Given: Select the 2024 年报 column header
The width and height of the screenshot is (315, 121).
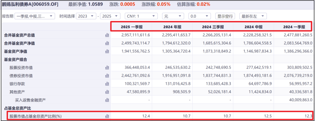Looking at the screenshot, I should (x=172, y=27).
